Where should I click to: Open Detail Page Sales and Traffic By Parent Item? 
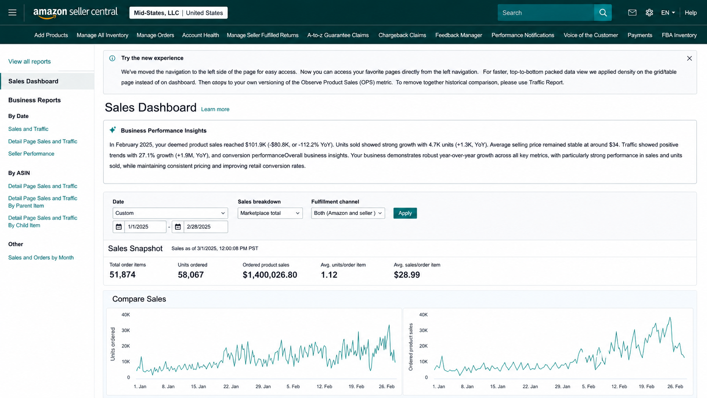[43, 202]
